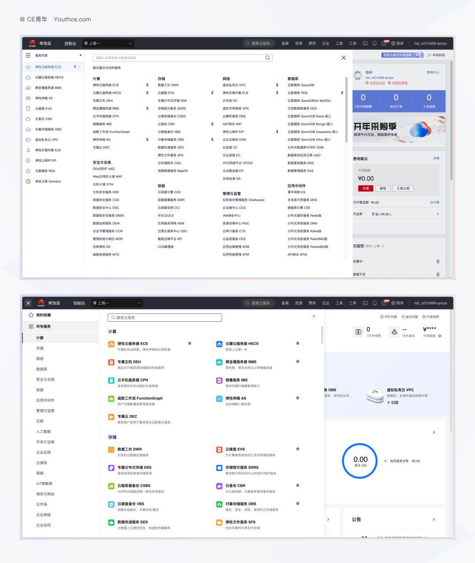
Task: Open 云硬盘 EVS in the upper sidebar
Action: pos(44,108)
